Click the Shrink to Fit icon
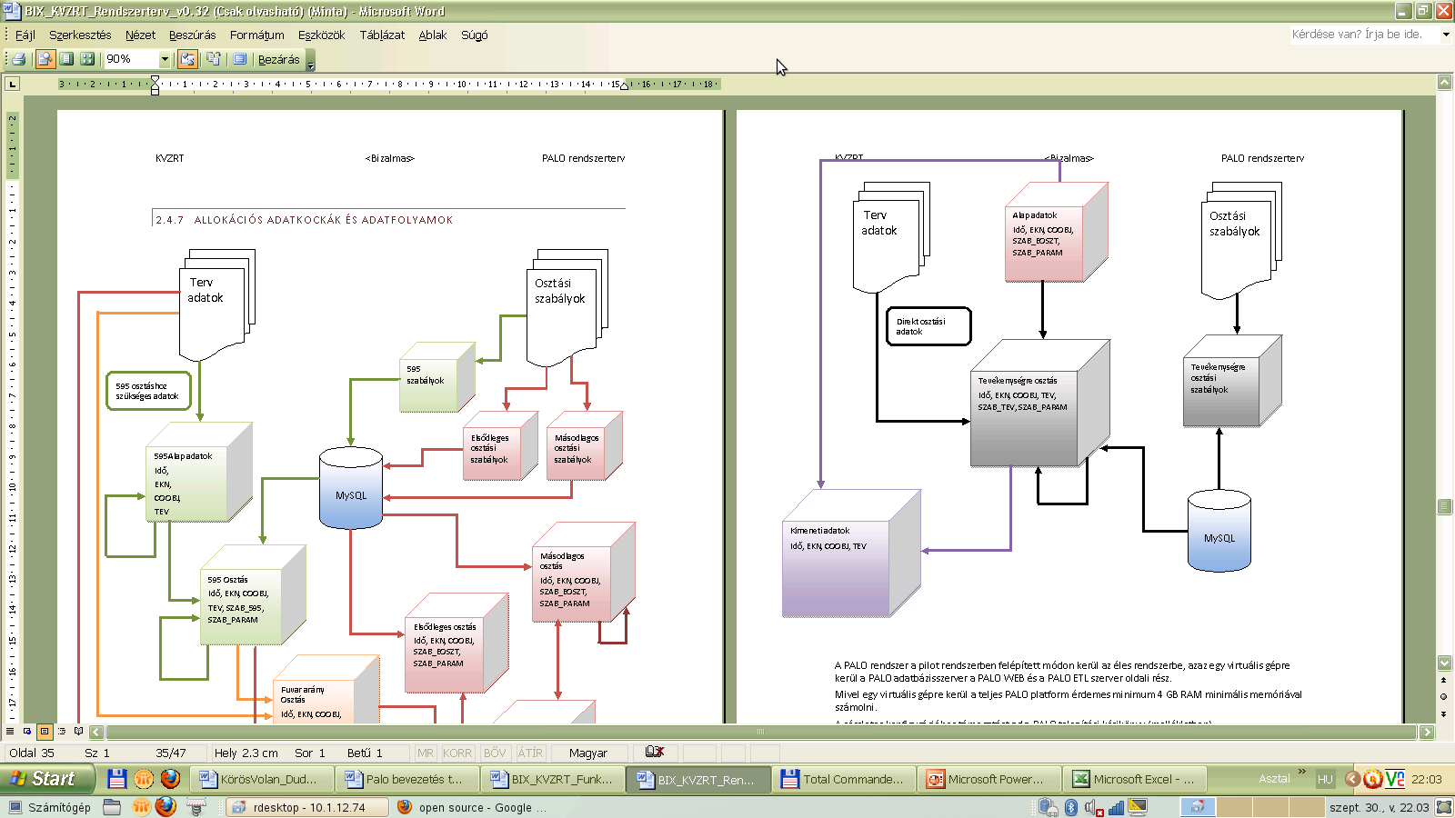The width and height of the screenshot is (1455, 818). [214, 59]
